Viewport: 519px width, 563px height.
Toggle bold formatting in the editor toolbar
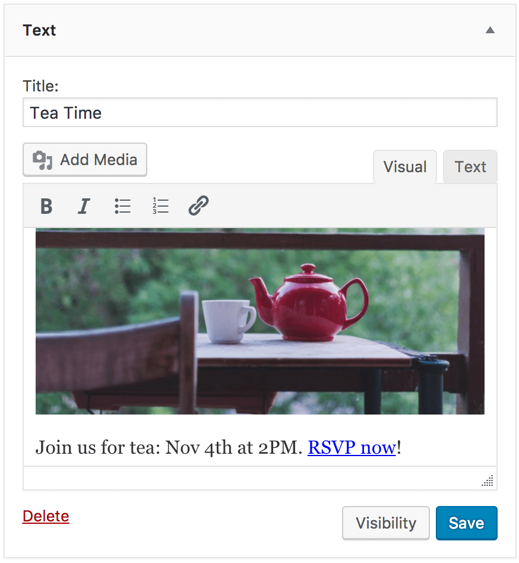point(46,206)
